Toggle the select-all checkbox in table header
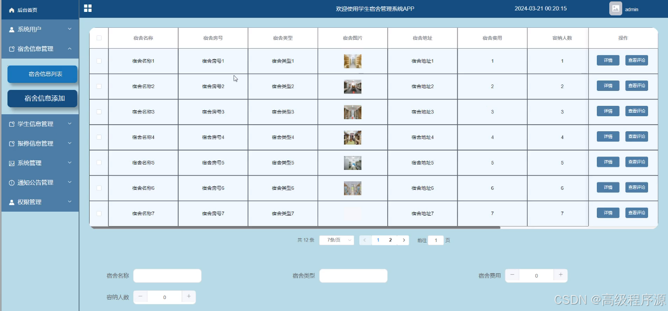 point(99,38)
